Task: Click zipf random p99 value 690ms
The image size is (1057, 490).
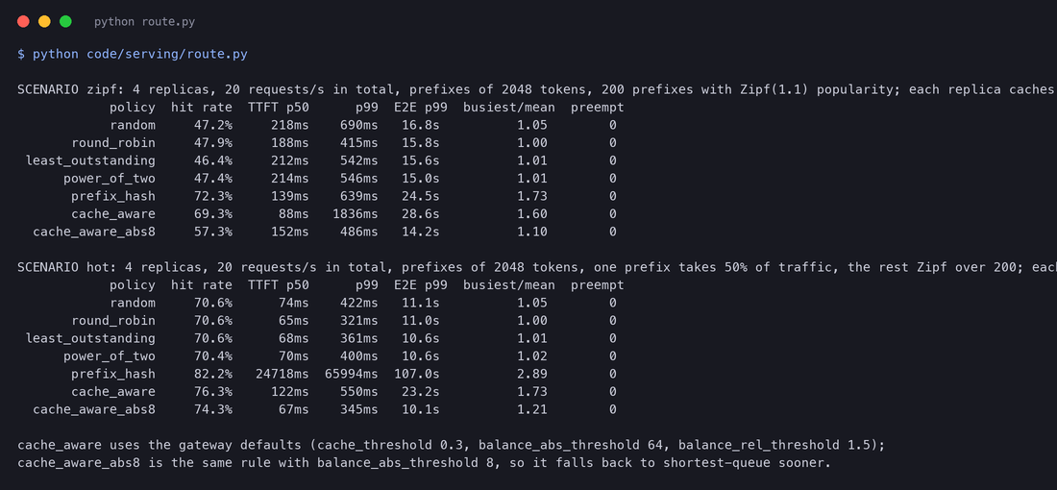Action: pyautogui.click(x=359, y=125)
